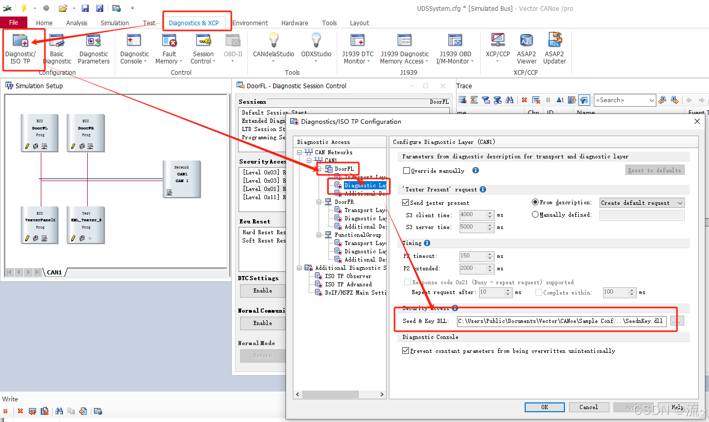Check the Override manually checkbox
The width and height of the screenshot is (709, 422).
pyautogui.click(x=407, y=171)
